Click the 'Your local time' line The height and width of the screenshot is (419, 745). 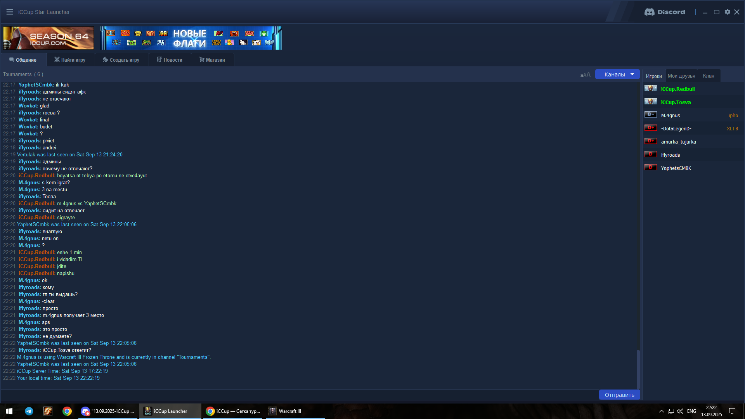click(58, 378)
